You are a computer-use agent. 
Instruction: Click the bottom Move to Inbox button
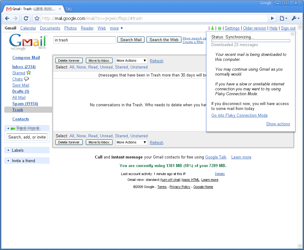[99, 142]
